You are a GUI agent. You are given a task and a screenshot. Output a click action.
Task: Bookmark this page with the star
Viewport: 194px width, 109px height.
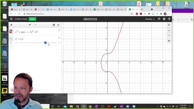[132, 14]
